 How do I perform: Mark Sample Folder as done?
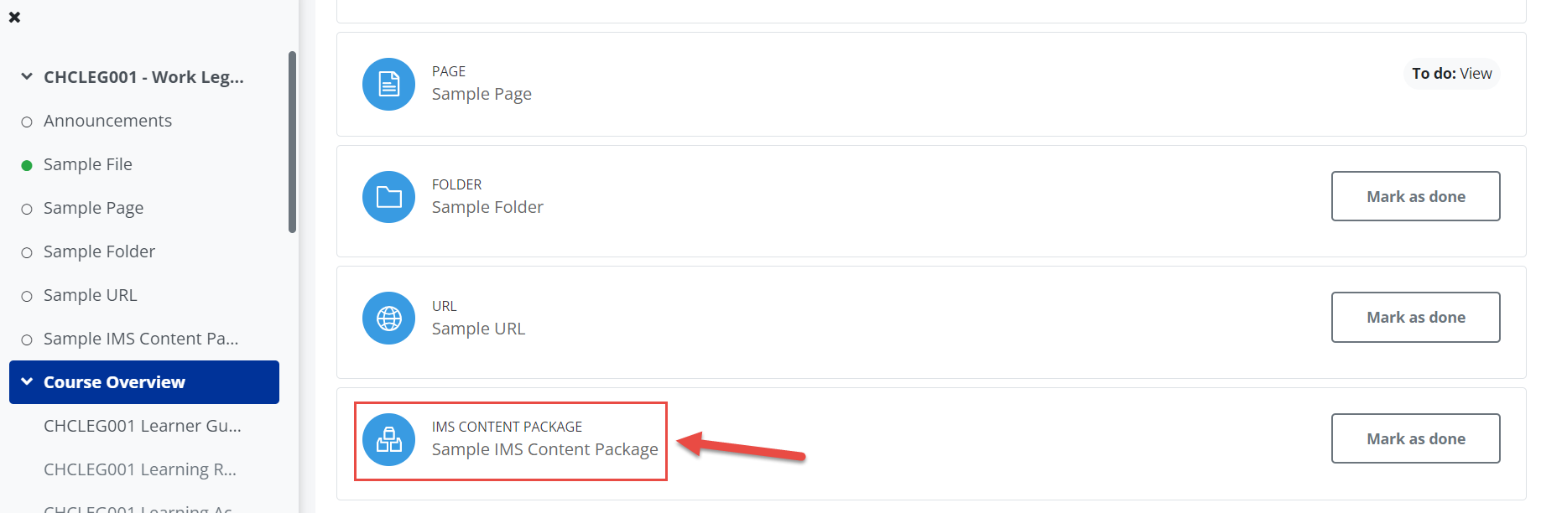1415,196
